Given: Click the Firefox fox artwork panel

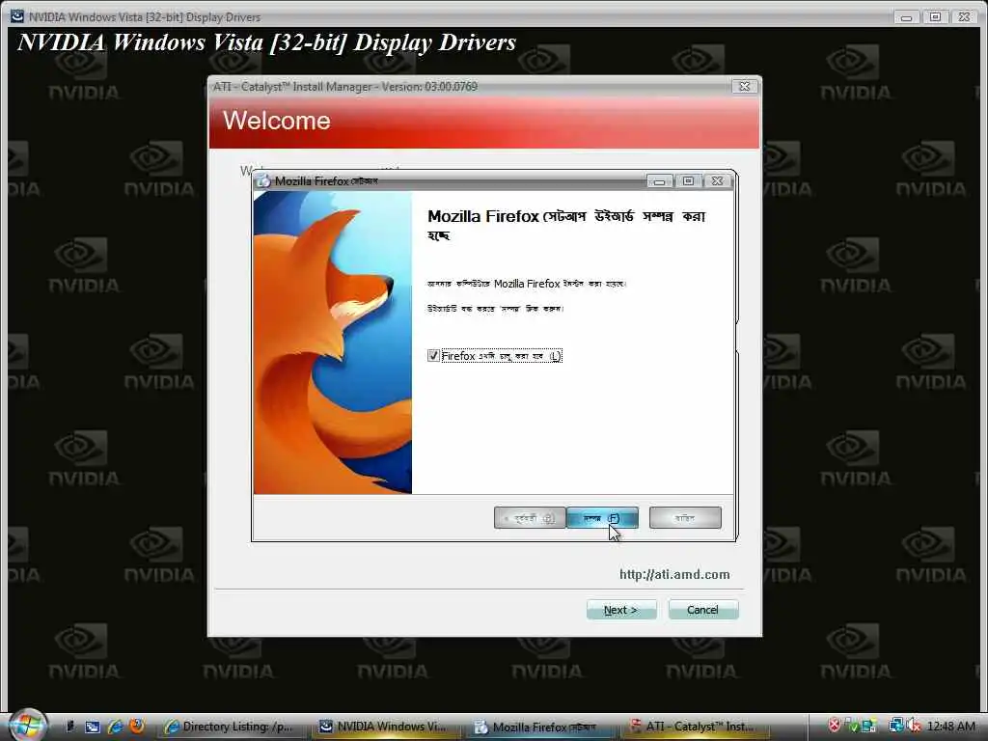Looking at the screenshot, I should [333, 343].
